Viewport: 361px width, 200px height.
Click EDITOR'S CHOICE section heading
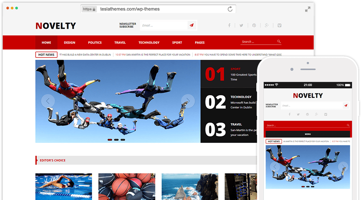[x=52, y=160]
